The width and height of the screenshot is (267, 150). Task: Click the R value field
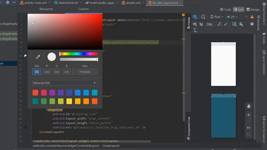click(x=47, y=72)
